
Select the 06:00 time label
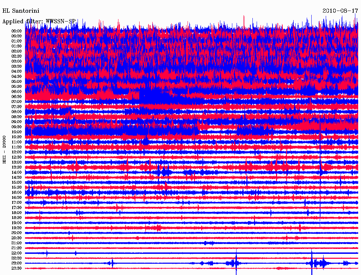click(17, 92)
